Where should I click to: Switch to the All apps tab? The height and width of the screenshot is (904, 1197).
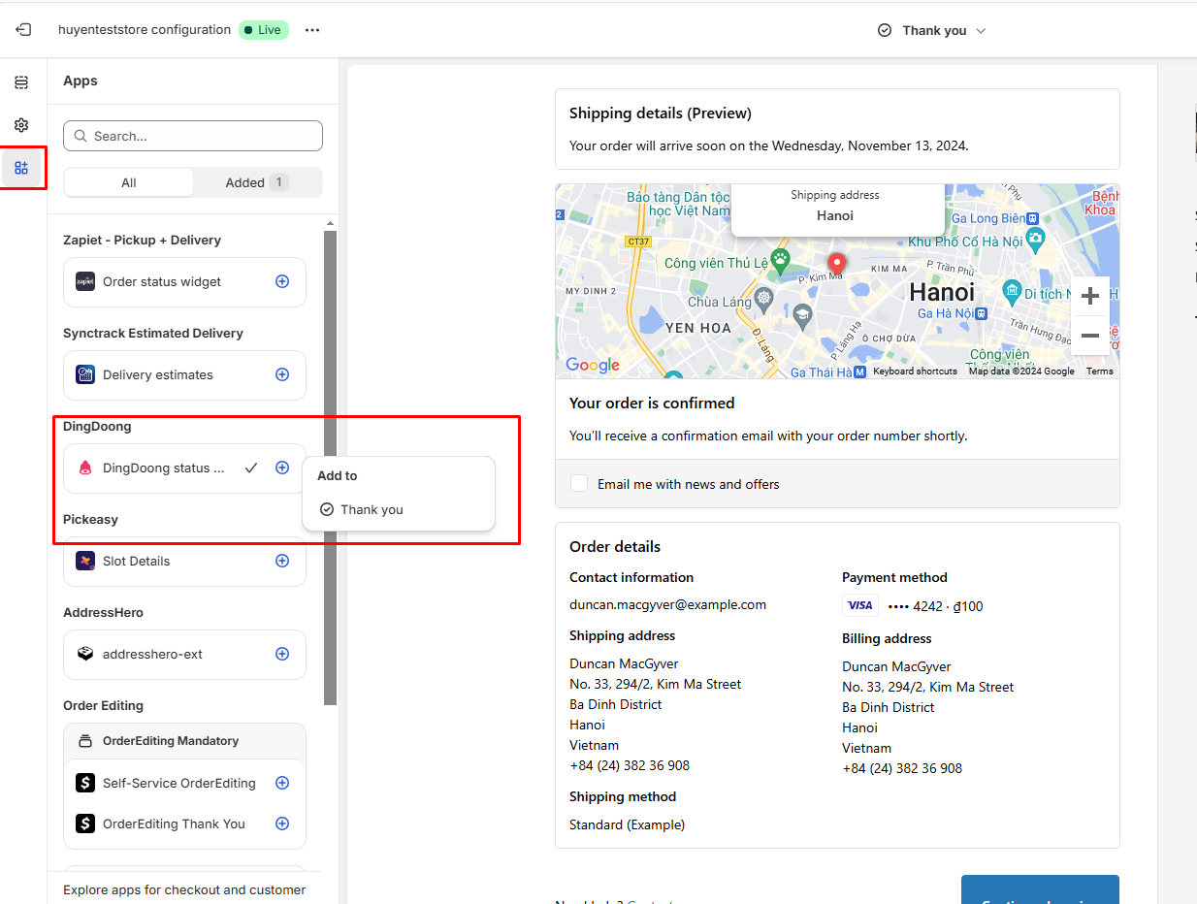(129, 182)
